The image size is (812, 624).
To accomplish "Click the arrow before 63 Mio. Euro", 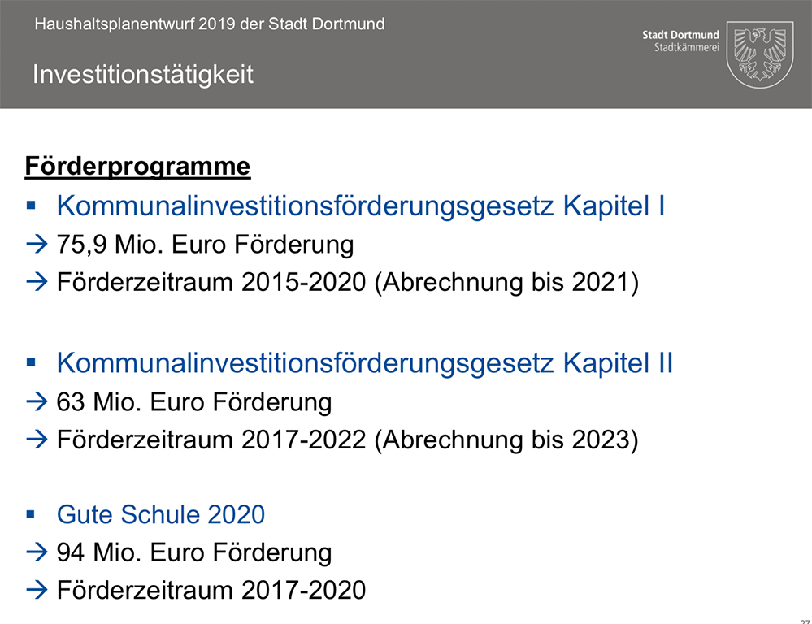I will [37, 401].
